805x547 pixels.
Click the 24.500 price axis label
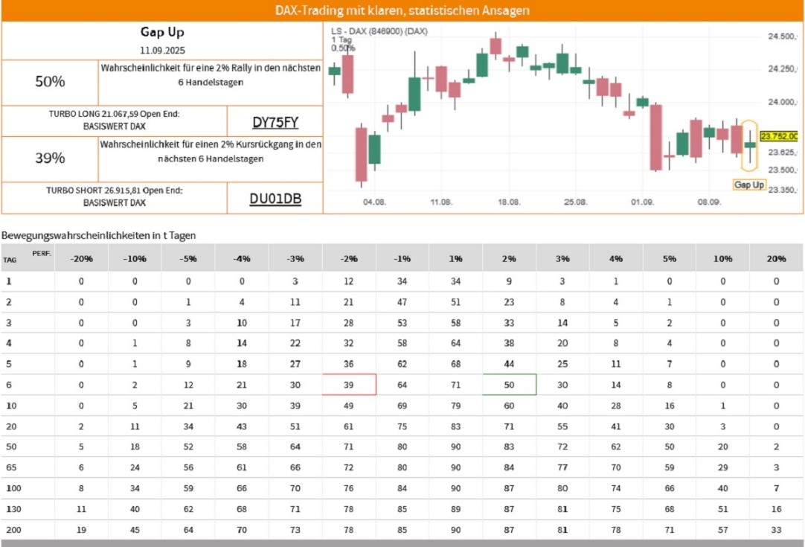tap(783, 36)
